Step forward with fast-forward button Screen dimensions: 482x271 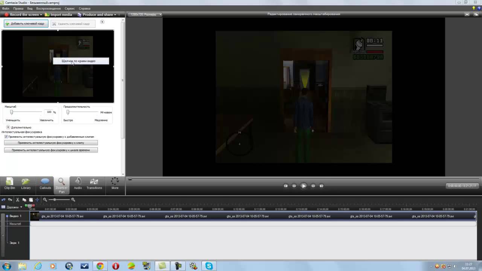(313, 186)
